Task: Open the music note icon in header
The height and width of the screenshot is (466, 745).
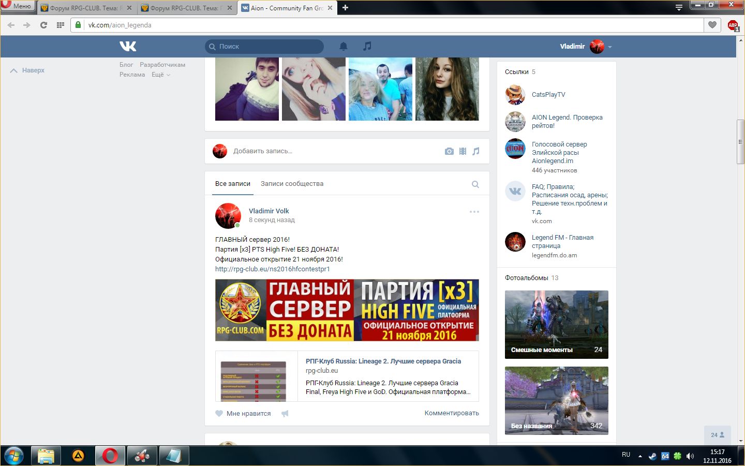Action: pos(367,46)
